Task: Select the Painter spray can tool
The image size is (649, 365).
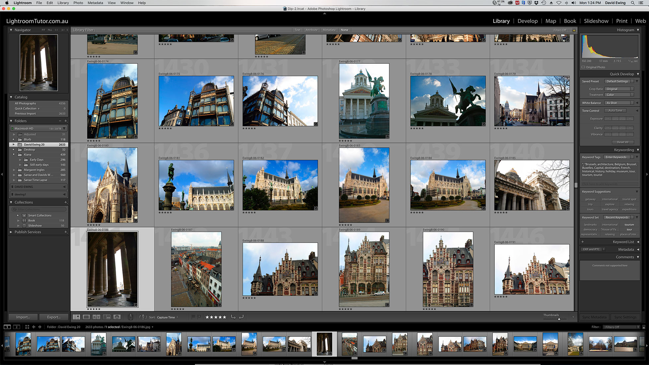Action: (130, 317)
